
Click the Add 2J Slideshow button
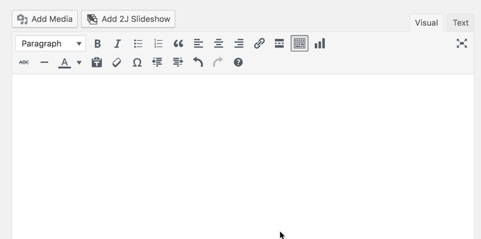pos(128,19)
